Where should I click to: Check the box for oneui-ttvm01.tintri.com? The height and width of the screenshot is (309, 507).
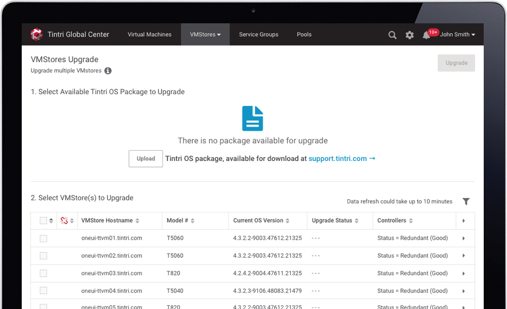[43, 239]
